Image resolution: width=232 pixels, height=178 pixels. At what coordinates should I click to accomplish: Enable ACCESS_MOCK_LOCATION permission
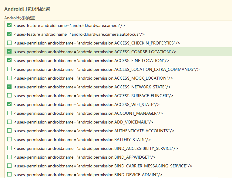click(x=9, y=78)
